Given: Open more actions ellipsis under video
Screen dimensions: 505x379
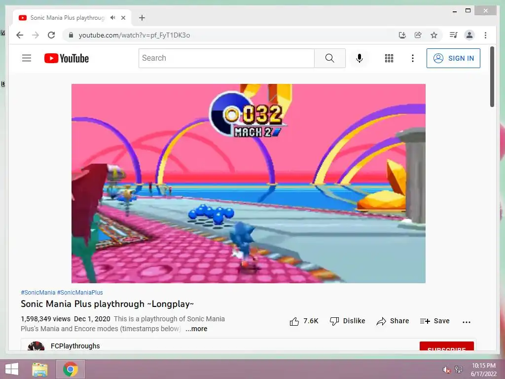Looking at the screenshot, I should tap(466, 322).
